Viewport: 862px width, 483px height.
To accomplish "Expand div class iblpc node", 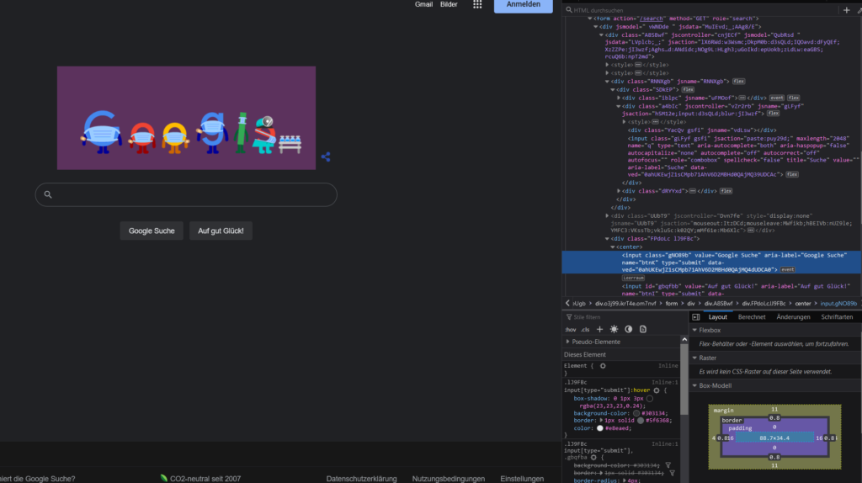I will 619,98.
